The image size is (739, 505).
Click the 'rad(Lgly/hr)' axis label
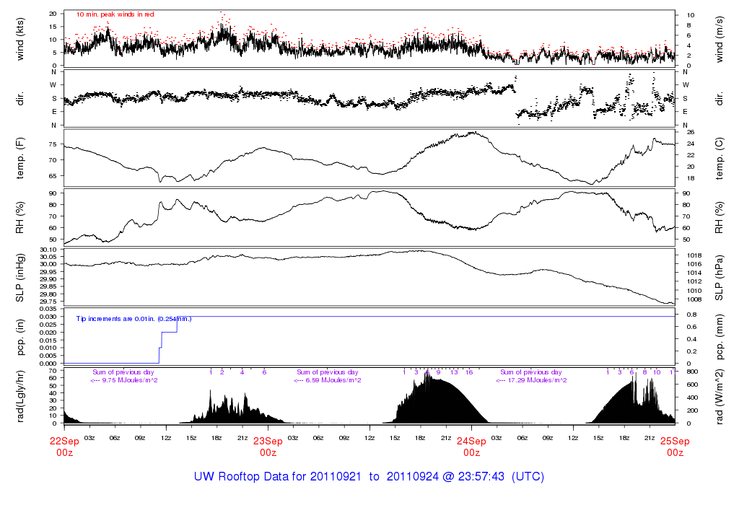click(x=19, y=396)
